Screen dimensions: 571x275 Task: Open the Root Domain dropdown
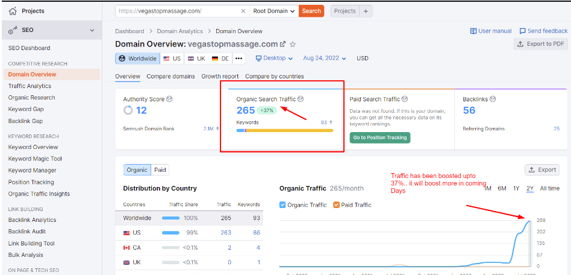coord(274,11)
